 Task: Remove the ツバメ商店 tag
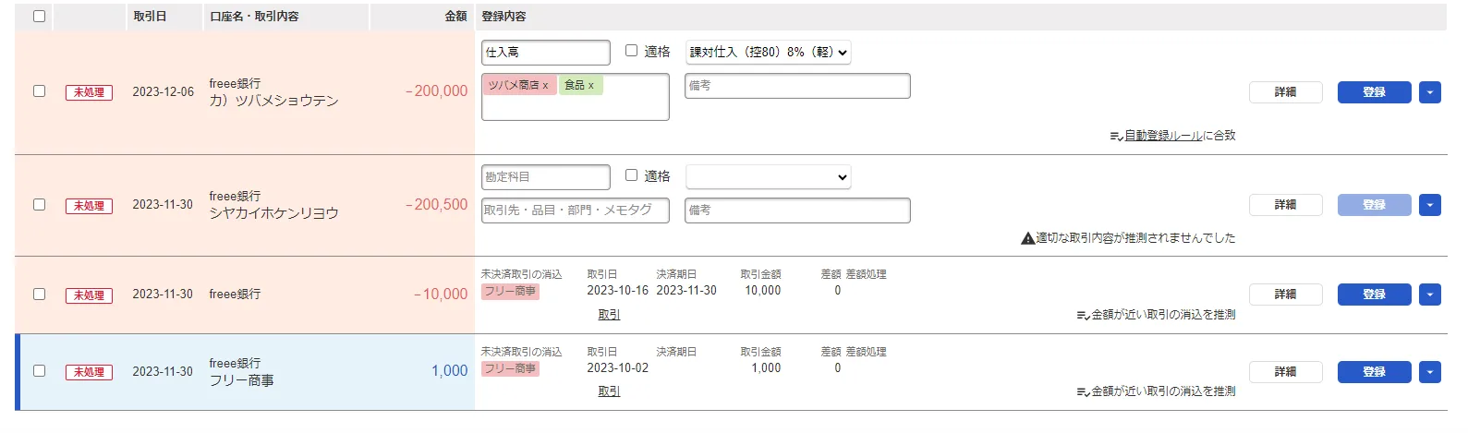coord(545,86)
